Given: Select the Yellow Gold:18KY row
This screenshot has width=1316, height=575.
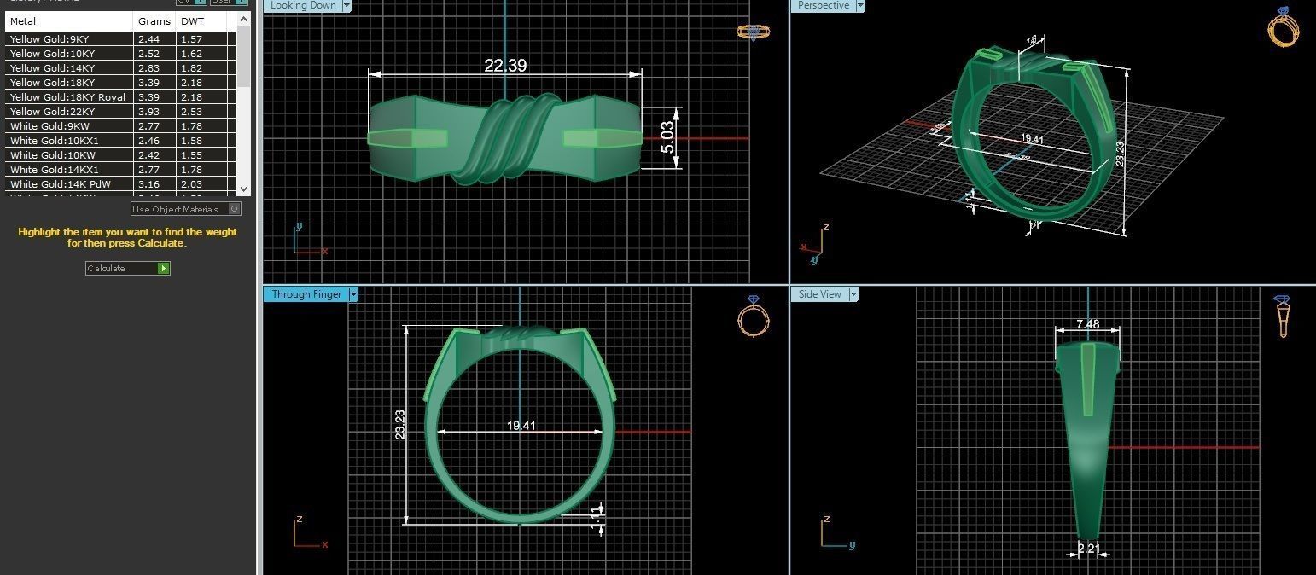Looking at the screenshot, I should [x=120, y=83].
